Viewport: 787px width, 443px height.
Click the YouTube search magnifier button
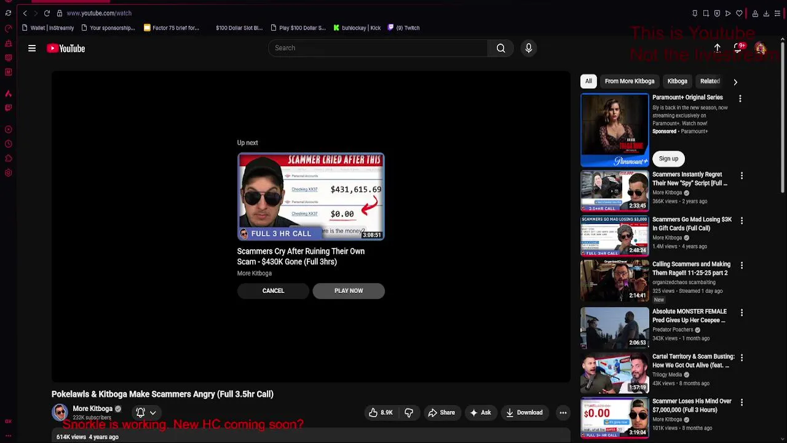tap(501, 48)
